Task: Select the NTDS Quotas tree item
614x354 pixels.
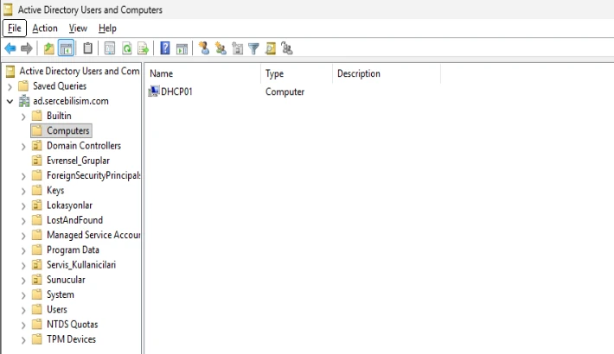Action: (72, 325)
